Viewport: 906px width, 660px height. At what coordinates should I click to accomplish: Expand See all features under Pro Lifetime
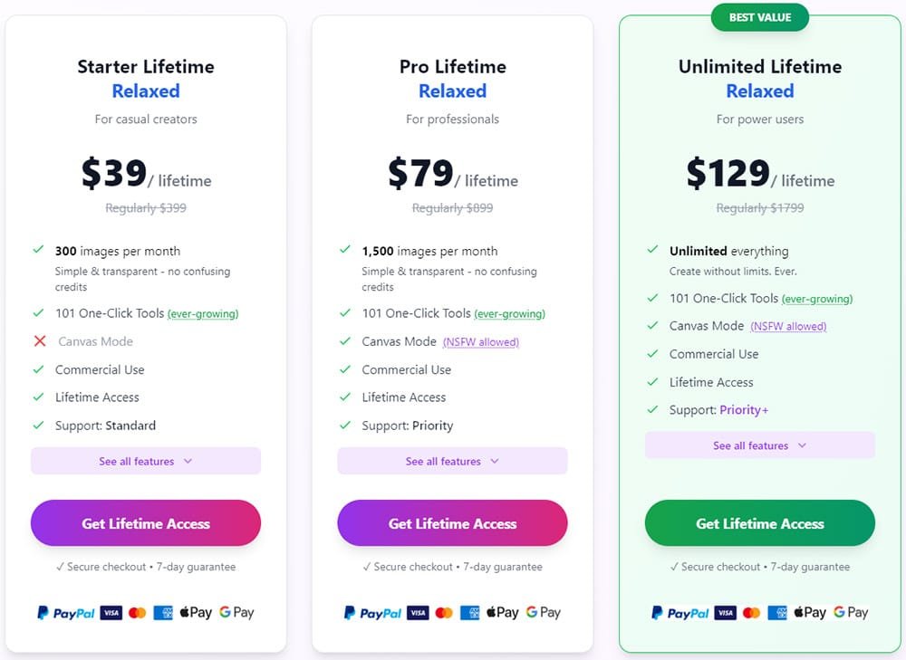click(x=452, y=461)
